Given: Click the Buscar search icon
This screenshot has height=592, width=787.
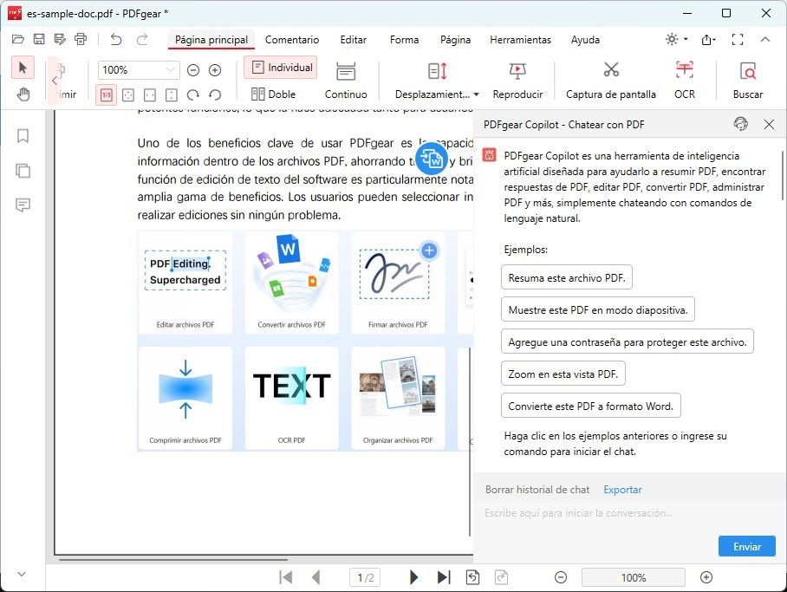Looking at the screenshot, I should coord(747,71).
